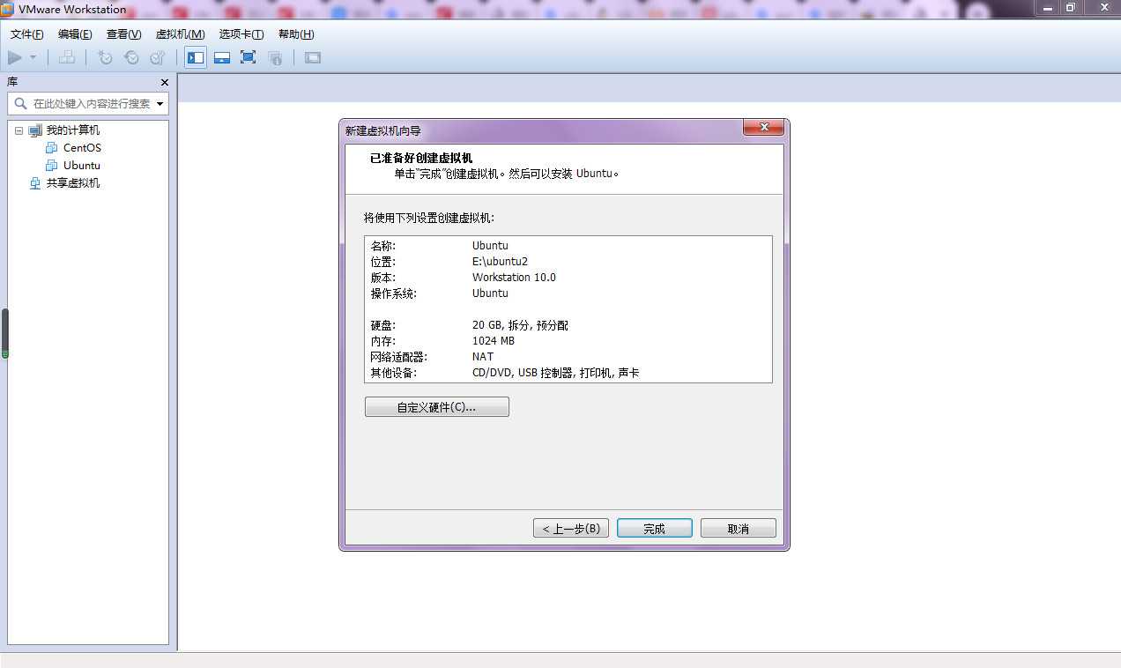Open the 文件(F) menu

coord(27,34)
